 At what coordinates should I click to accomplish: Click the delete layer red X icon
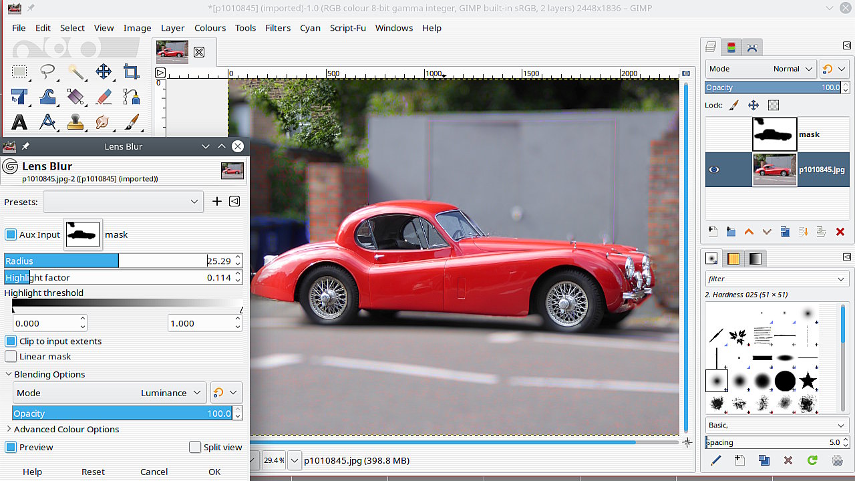pyautogui.click(x=840, y=232)
